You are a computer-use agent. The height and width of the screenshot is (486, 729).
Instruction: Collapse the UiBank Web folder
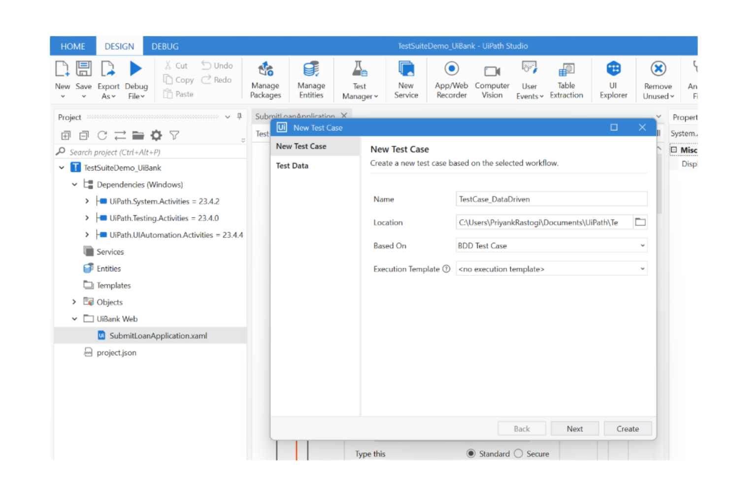click(74, 319)
